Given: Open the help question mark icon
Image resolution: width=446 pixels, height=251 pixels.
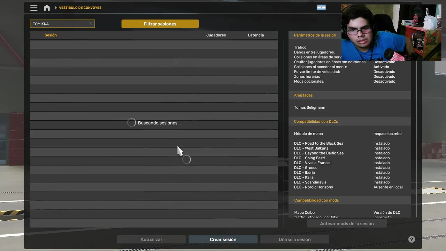Looking at the screenshot, I should [412, 239].
